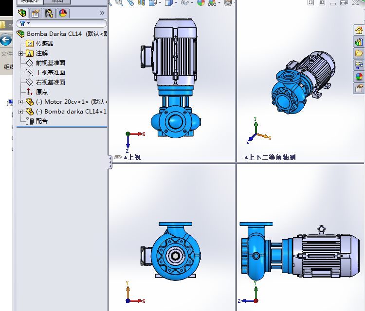Click the coordinate triad in bottom-right viewport

pos(248,293)
